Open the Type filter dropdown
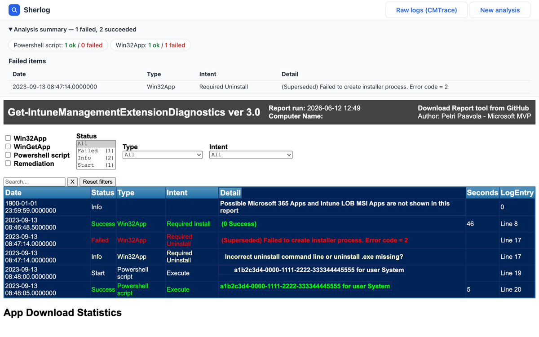Image resolution: width=539 pixels, height=337 pixels. 163,155
